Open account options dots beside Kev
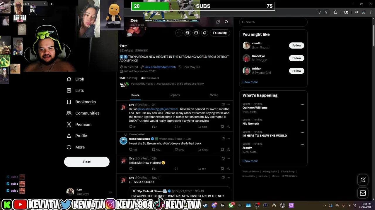Viewport: 375px width, 210px height. (110, 192)
